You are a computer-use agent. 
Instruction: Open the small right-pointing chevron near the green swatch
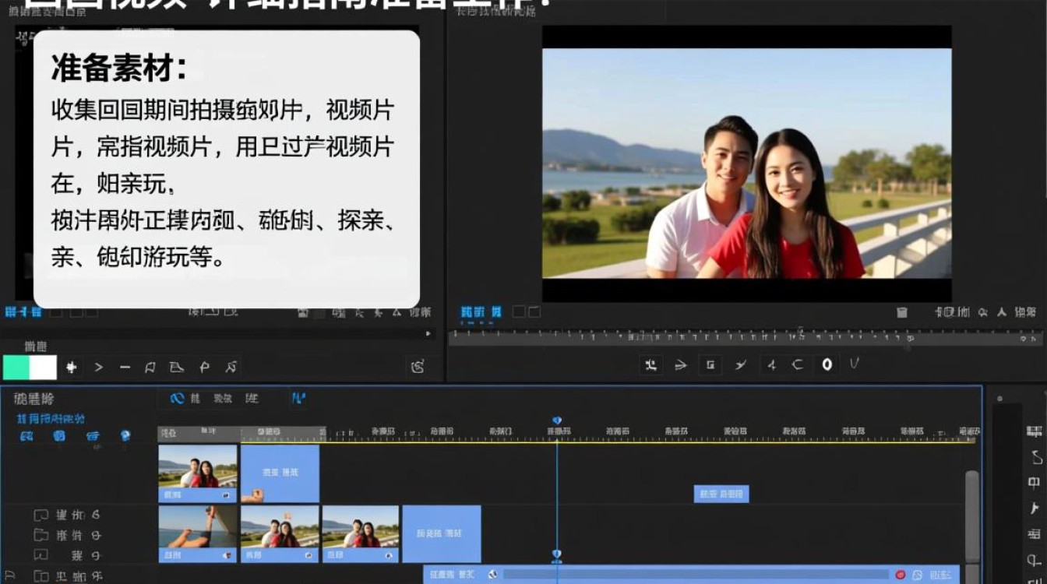coord(99,366)
